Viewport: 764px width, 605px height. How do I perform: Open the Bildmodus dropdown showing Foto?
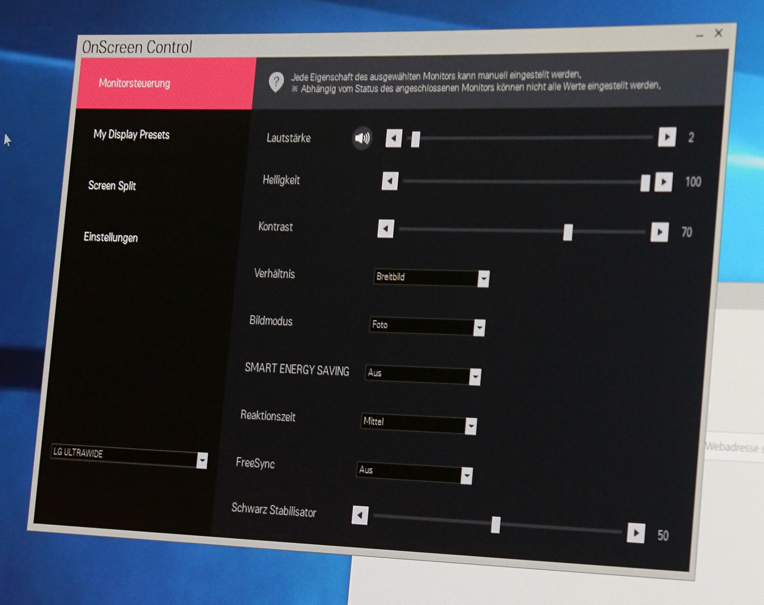[x=427, y=326]
